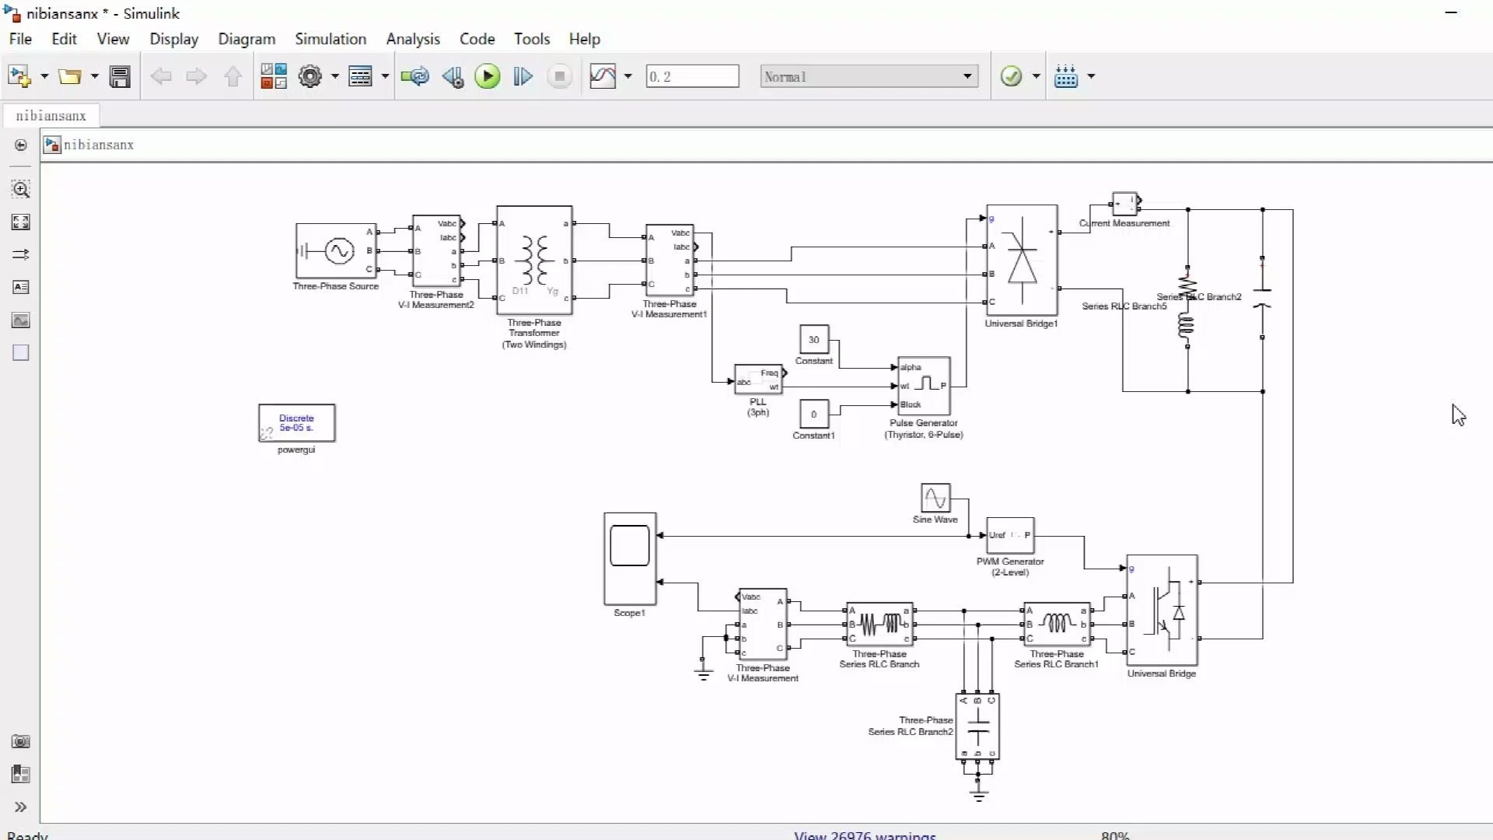Click the simulation stop time field

691,76
